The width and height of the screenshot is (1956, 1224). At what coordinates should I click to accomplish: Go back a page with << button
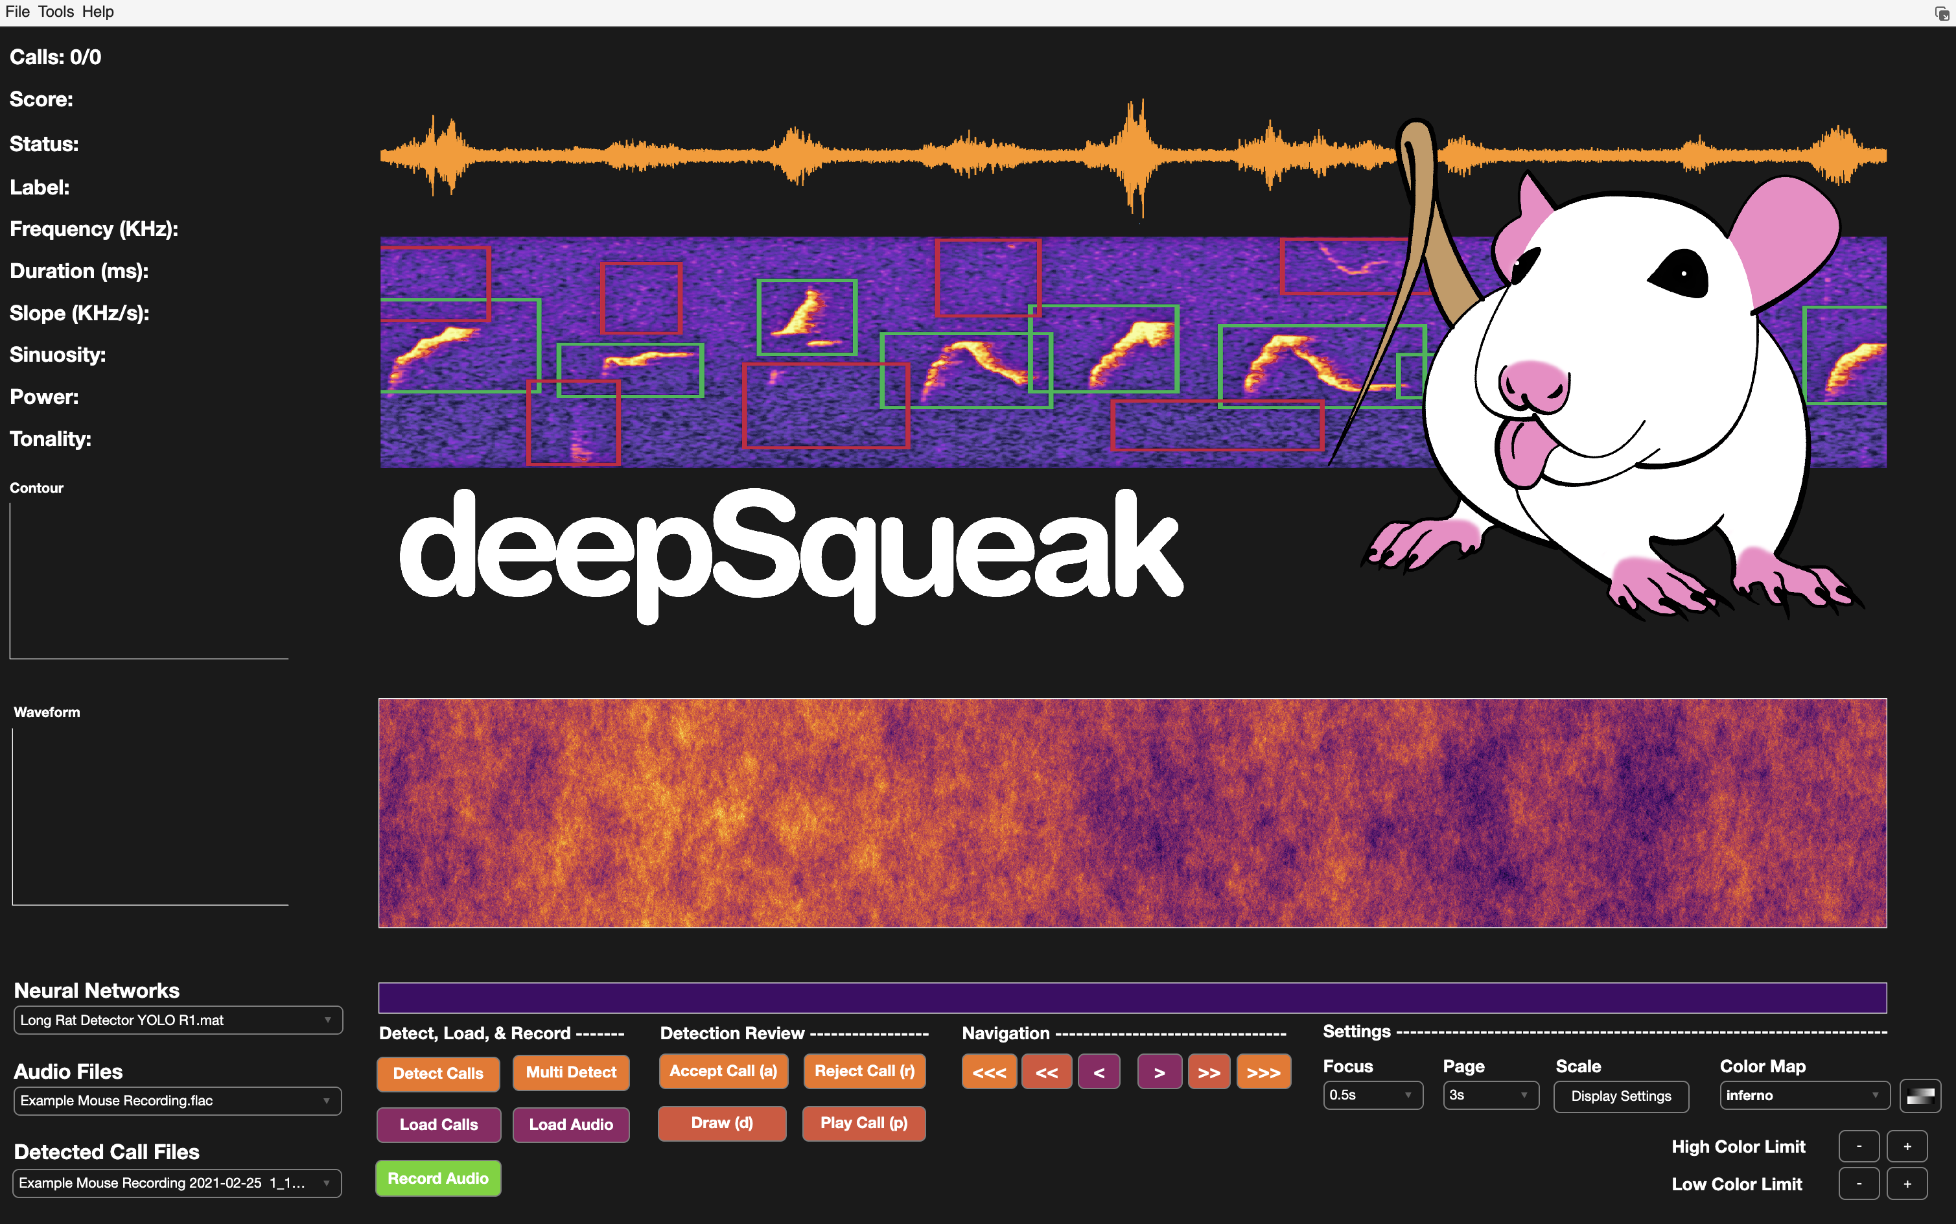click(1047, 1072)
